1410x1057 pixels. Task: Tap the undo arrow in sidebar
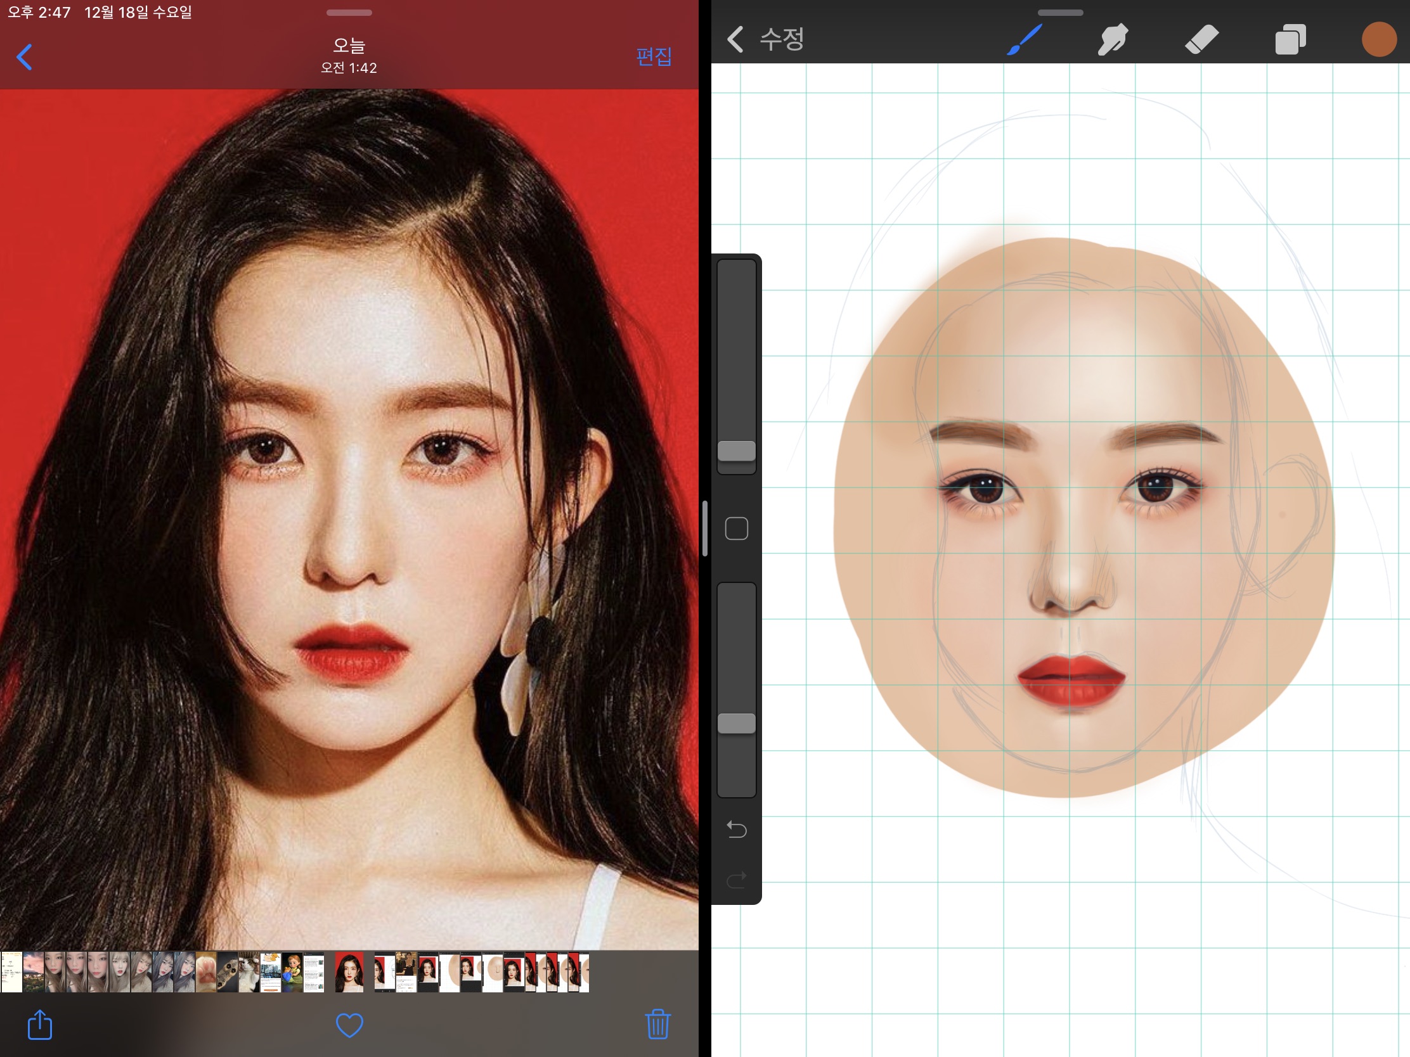point(736,830)
